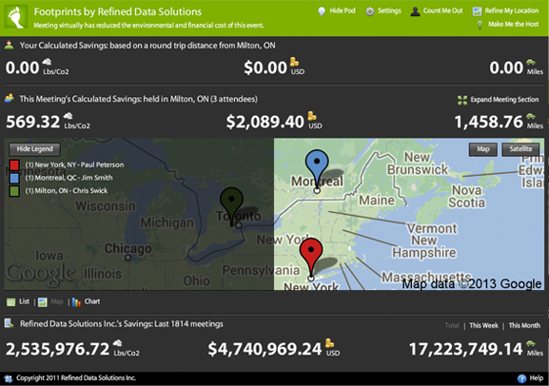Click the Footprints by Refined Data Solutions title
This screenshot has height=386, width=549.
[118, 12]
